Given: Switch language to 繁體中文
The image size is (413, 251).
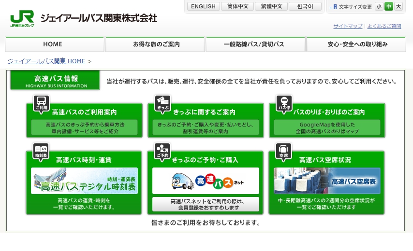Looking at the screenshot, I should (272, 6).
